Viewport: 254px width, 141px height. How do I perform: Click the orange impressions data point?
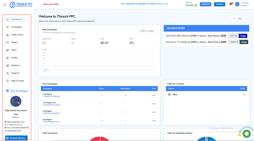pos(46,50)
